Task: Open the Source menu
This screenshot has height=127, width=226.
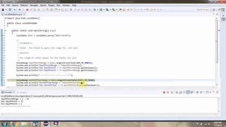Action: [15, 5]
